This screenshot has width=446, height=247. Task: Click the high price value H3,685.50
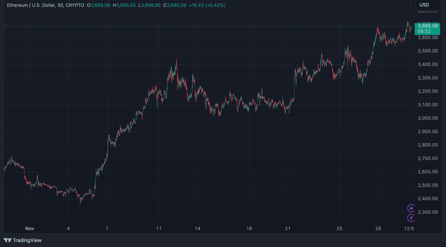(124, 5)
